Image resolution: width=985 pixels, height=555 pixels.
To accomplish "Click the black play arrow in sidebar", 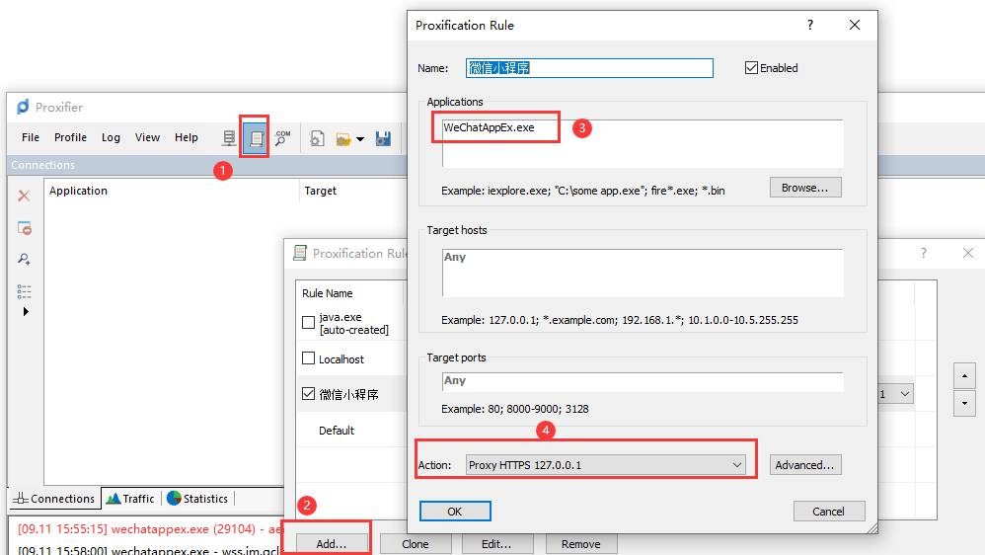I will coord(26,312).
